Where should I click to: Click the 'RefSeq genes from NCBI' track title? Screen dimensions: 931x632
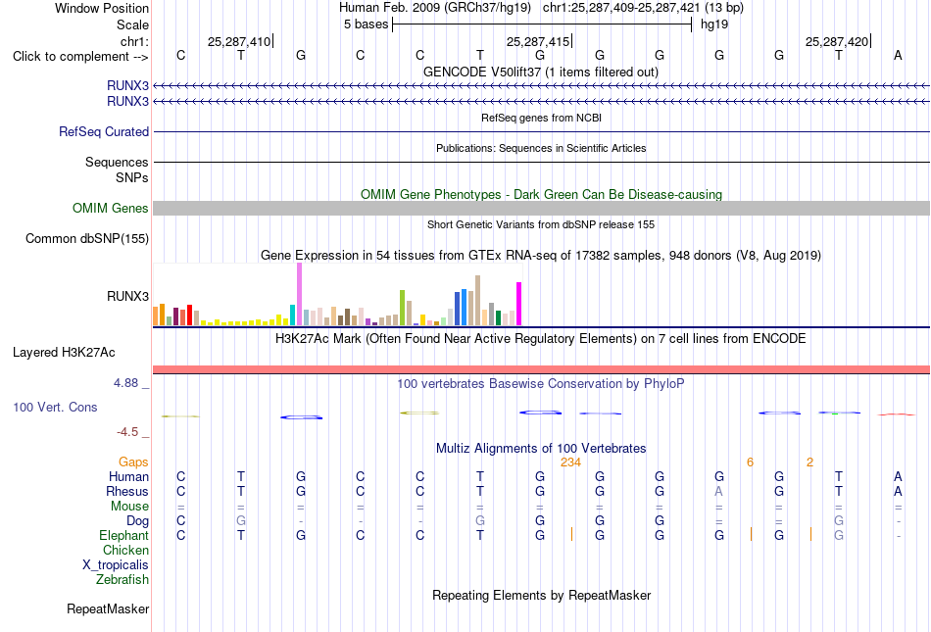[541, 118]
